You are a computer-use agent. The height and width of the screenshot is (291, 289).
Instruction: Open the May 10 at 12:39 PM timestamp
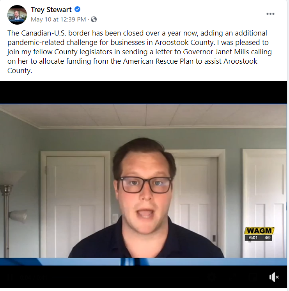pyautogui.click(x=59, y=19)
